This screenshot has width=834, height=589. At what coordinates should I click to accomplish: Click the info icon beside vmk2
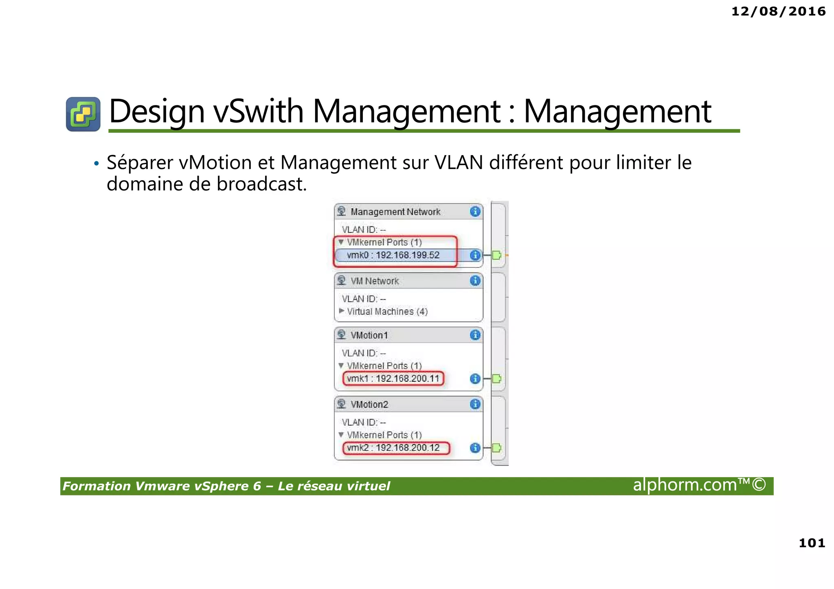pyautogui.click(x=475, y=448)
